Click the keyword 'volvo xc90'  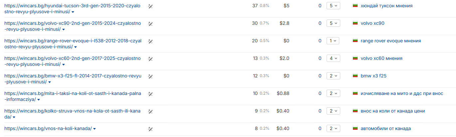[x=373, y=23]
